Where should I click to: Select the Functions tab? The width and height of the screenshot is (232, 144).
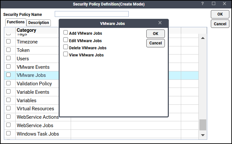[x=16, y=22]
